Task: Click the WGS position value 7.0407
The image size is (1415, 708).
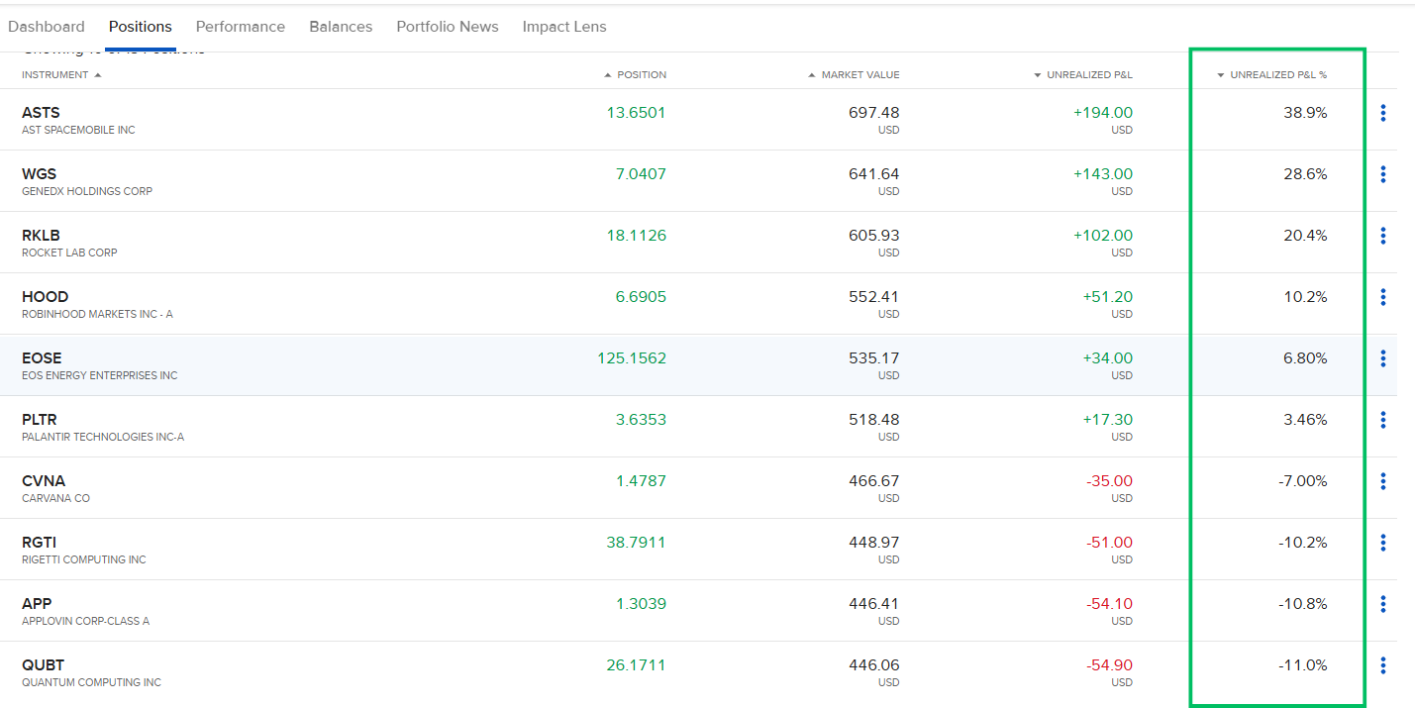Action: pyautogui.click(x=641, y=174)
